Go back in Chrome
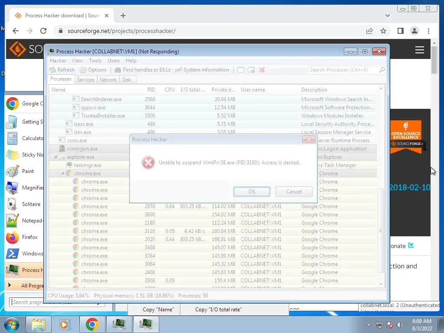444x333 pixels. pos(16,31)
